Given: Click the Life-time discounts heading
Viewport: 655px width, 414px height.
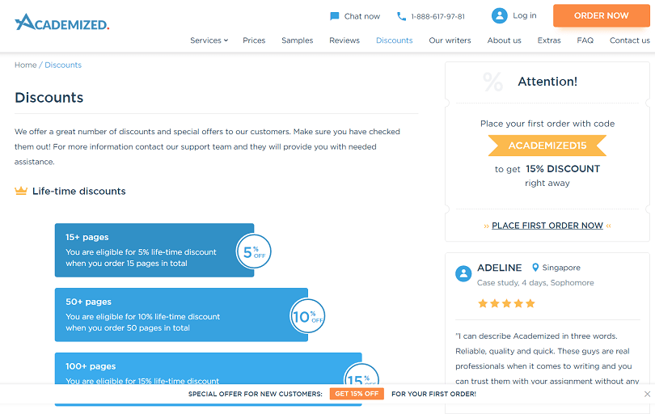Looking at the screenshot, I should 79,191.
